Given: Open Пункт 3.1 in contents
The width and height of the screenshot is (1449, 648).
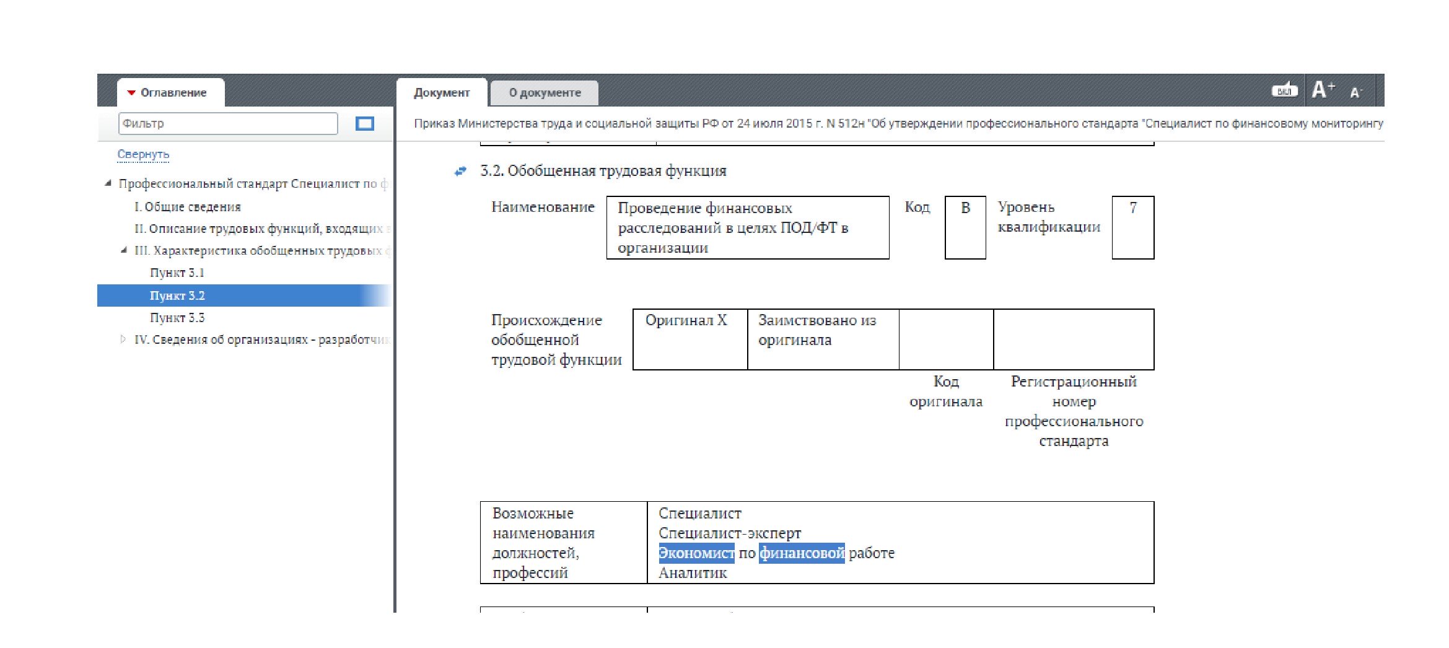Looking at the screenshot, I should click(177, 273).
